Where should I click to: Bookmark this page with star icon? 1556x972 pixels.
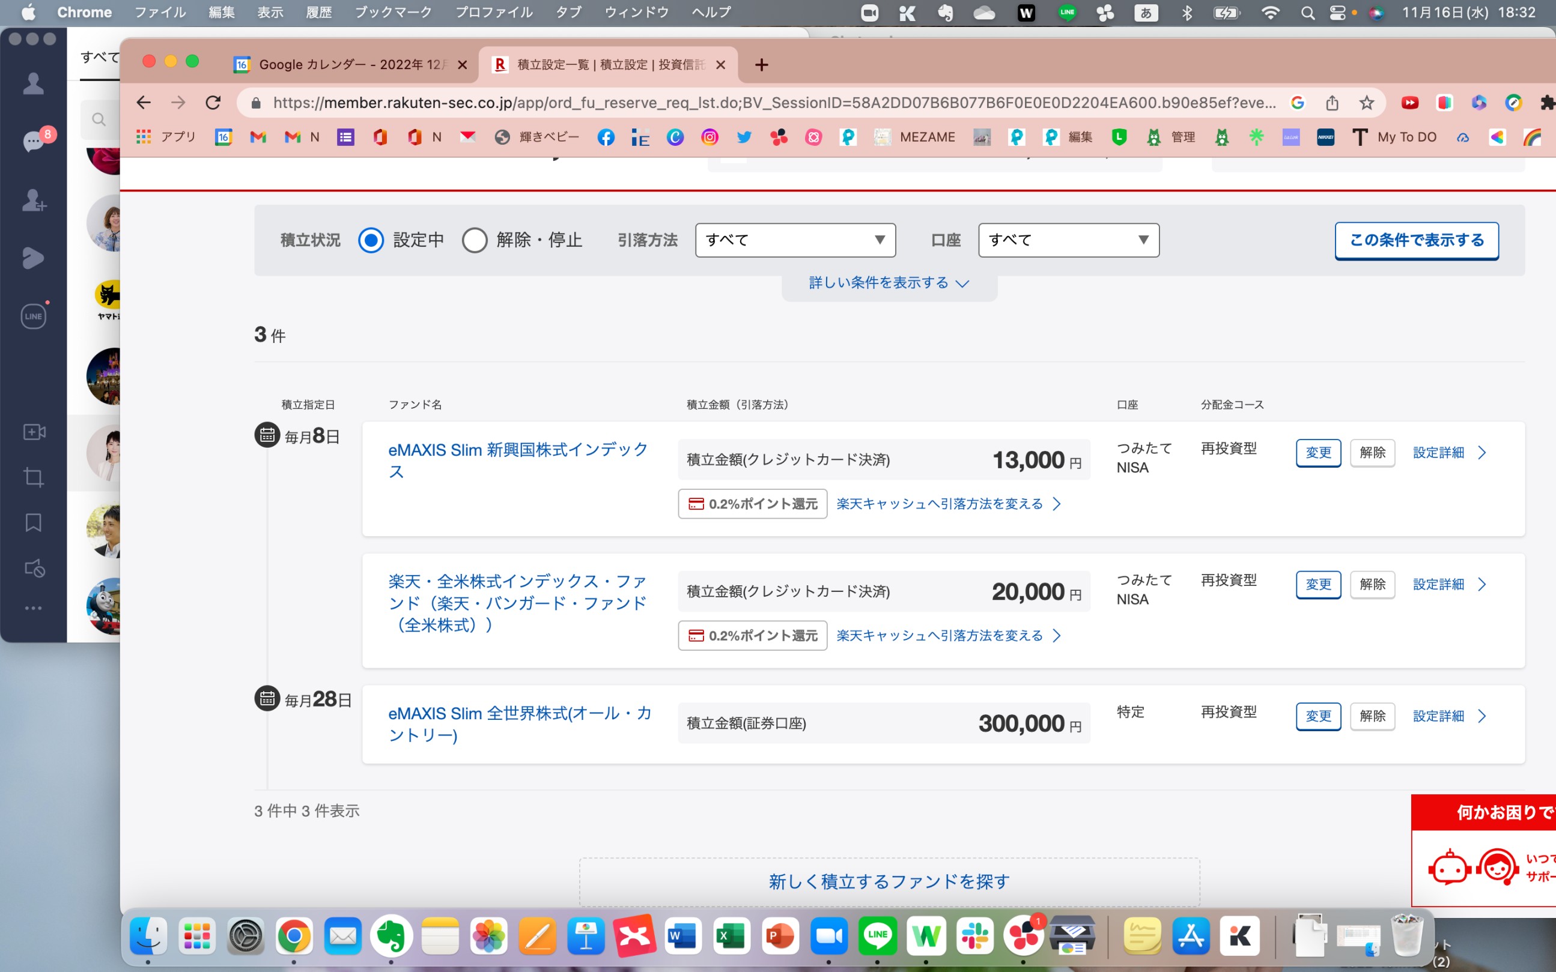click(1366, 103)
